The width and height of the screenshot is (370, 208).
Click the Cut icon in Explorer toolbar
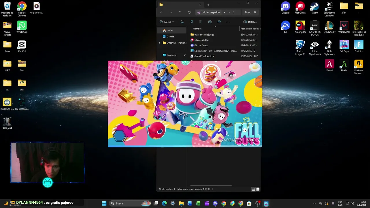[182, 22]
